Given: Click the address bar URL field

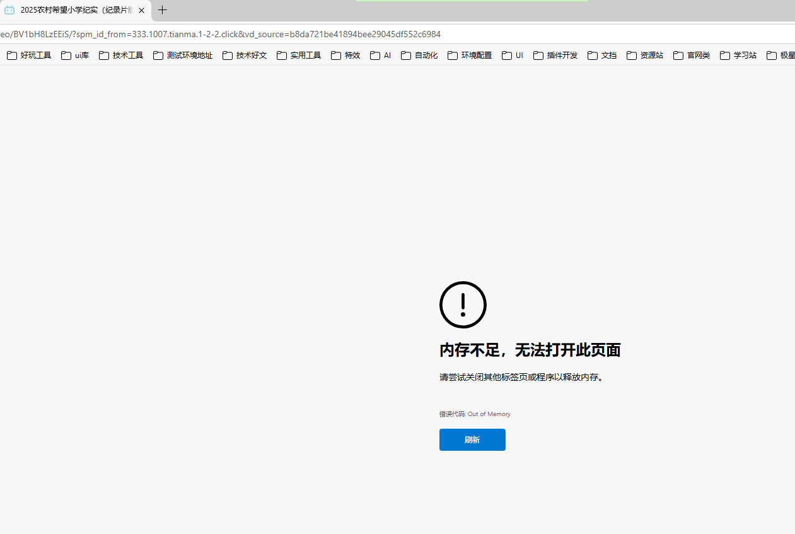Looking at the screenshot, I should pos(397,34).
